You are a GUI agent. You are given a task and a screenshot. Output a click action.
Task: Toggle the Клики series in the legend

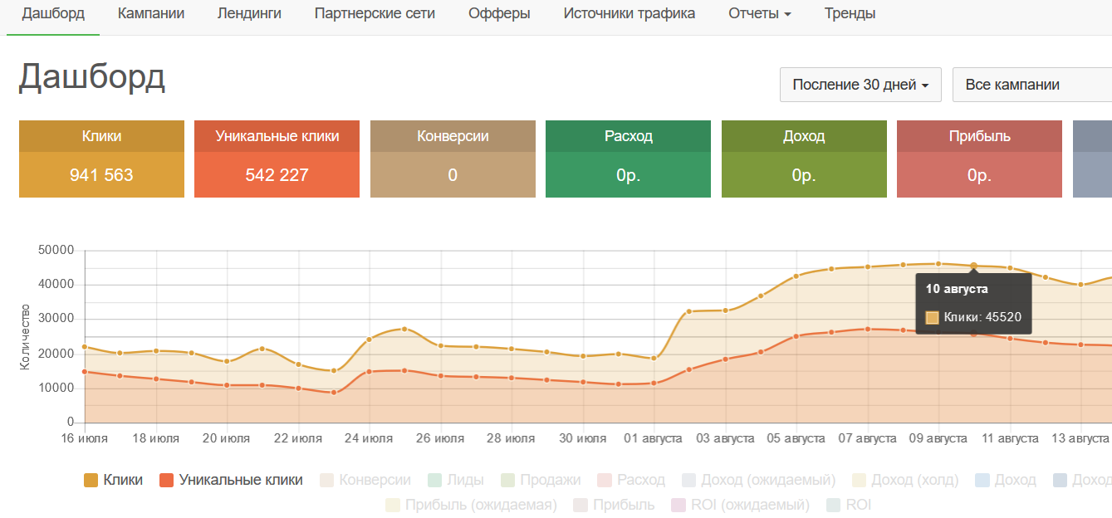tap(114, 480)
